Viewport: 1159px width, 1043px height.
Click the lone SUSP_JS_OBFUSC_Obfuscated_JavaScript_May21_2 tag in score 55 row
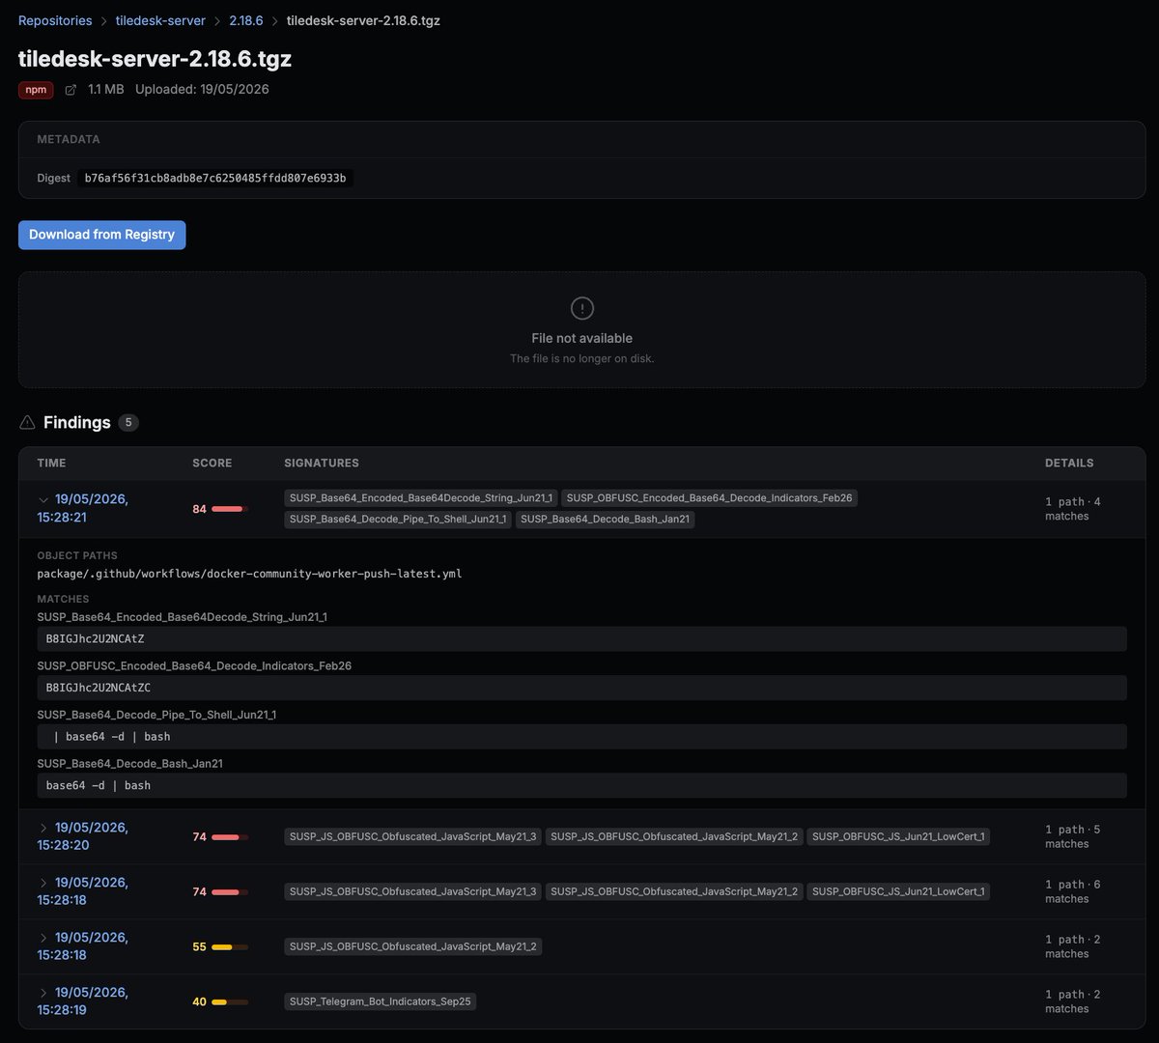pyautogui.click(x=413, y=946)
